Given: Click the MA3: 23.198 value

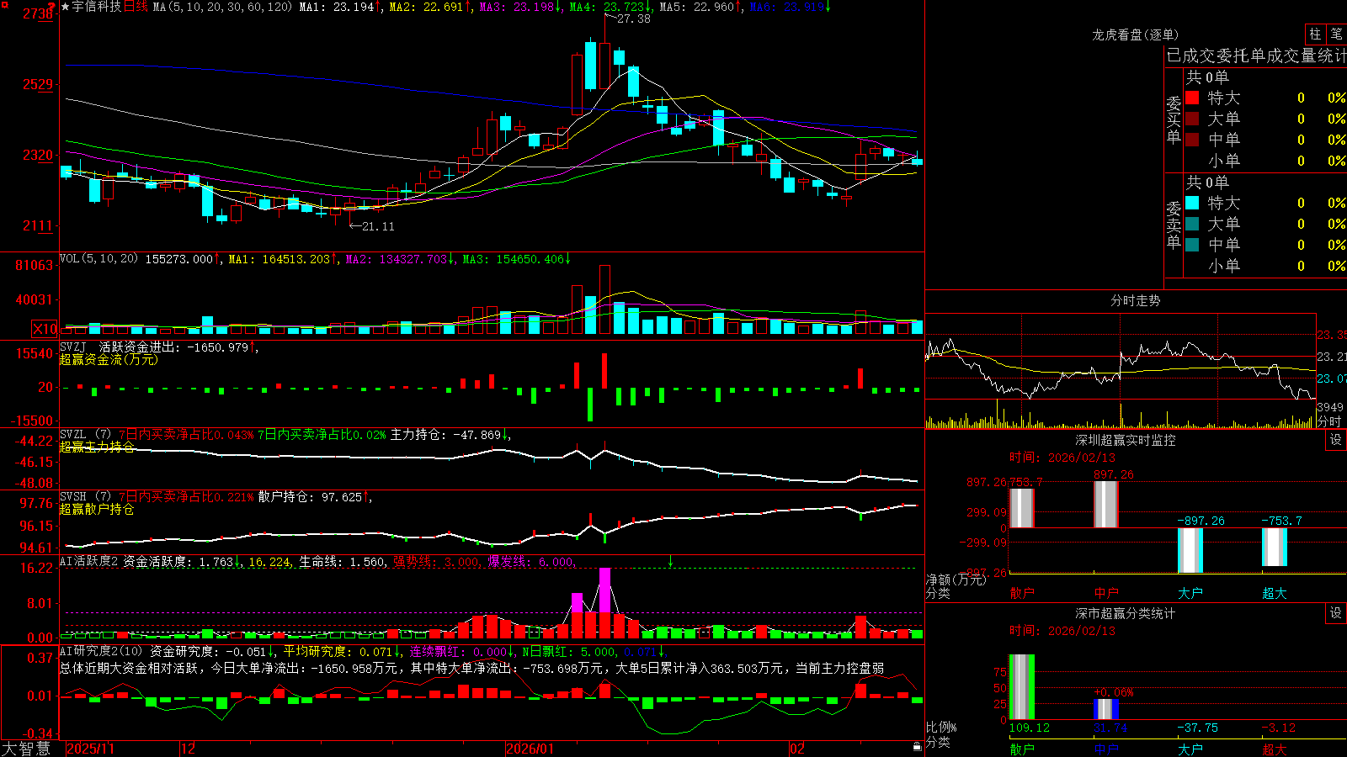Looking at the screenshot, I should point(516,7).
